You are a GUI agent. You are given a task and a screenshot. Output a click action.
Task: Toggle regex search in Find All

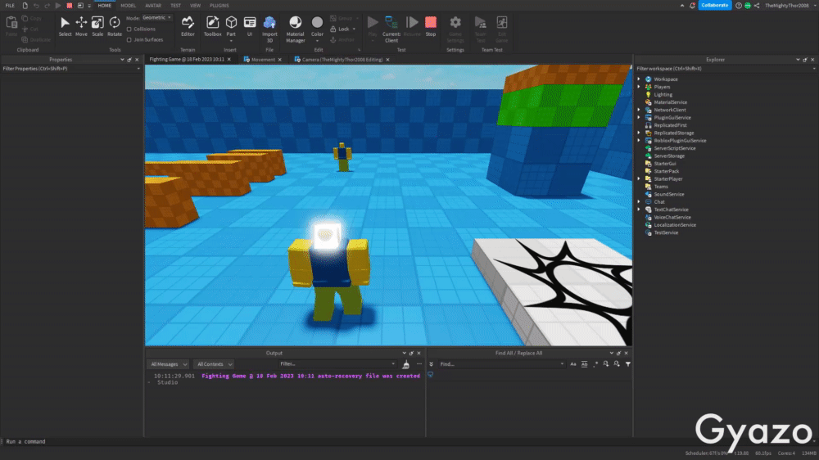pyautogui.click(x=595, y=364)
